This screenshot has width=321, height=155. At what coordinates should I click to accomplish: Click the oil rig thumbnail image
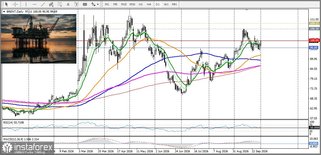(39, 39)
